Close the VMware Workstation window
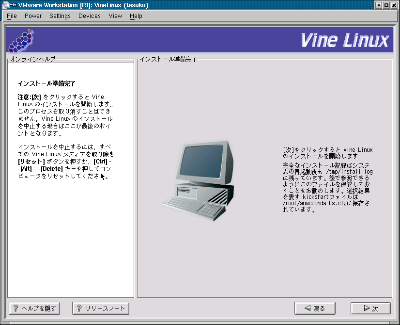Image resolution: width=400 pixels, height=325 pixels. (394, 5)
